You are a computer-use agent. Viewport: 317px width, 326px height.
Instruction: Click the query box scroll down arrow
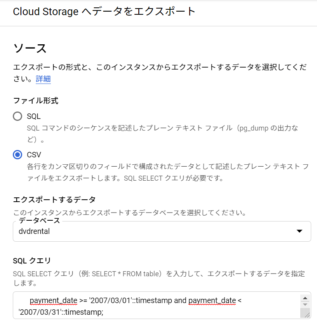305,305
